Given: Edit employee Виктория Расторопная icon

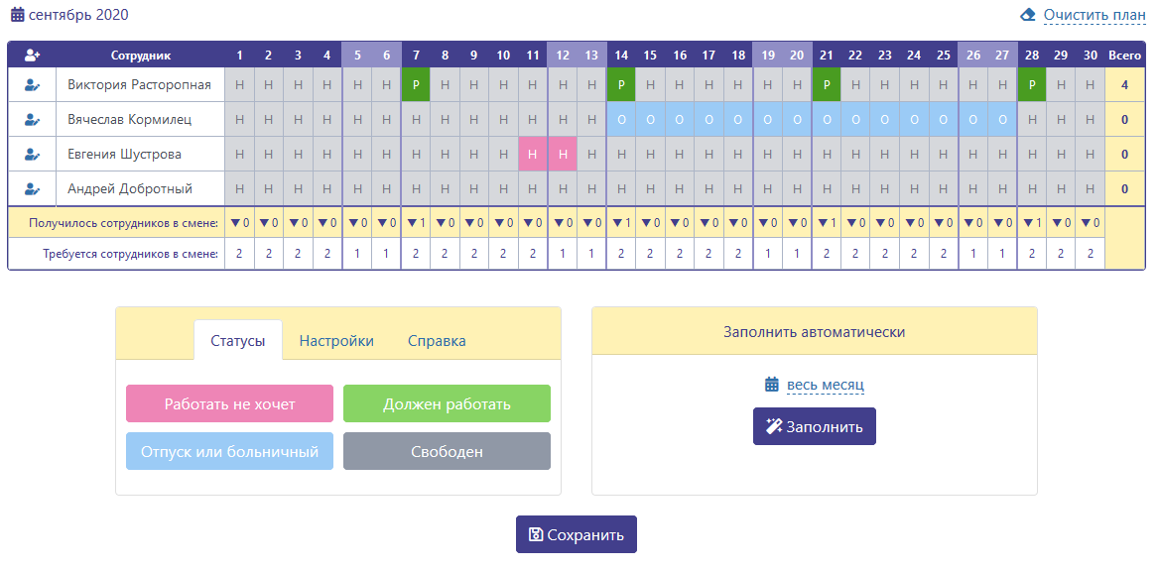Looking at the screenshot, I should (x=32, y=85).
